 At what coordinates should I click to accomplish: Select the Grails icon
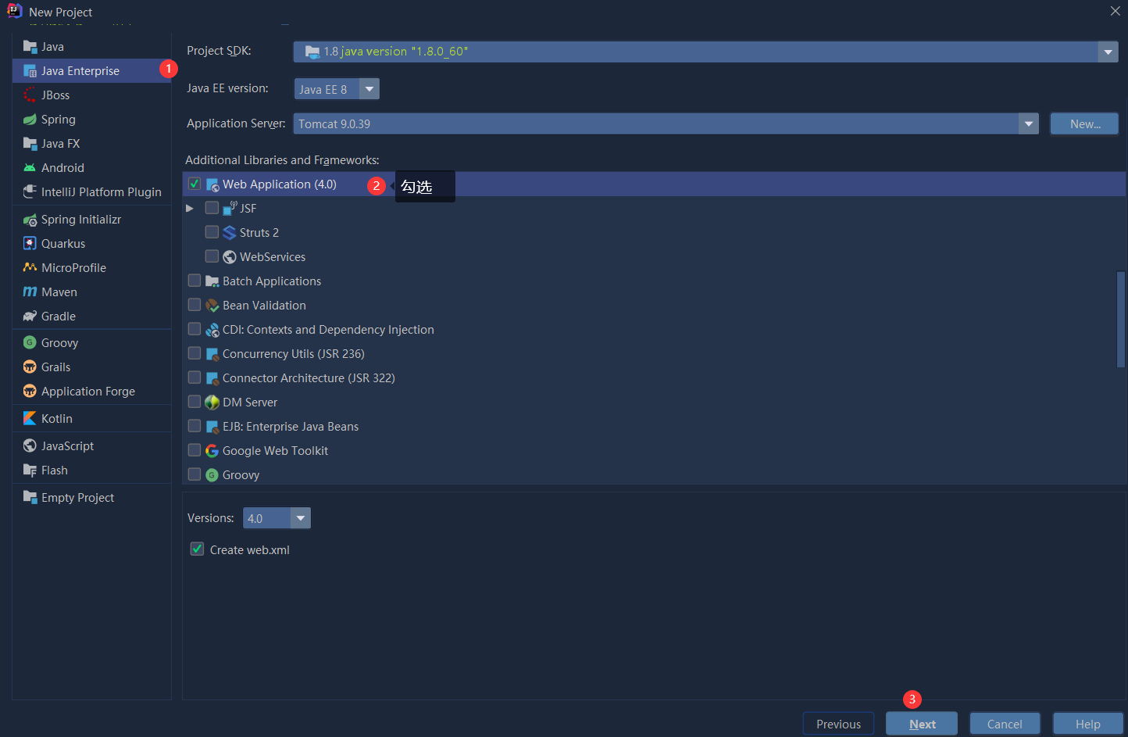pyautogui.click(x=30, y=367)
